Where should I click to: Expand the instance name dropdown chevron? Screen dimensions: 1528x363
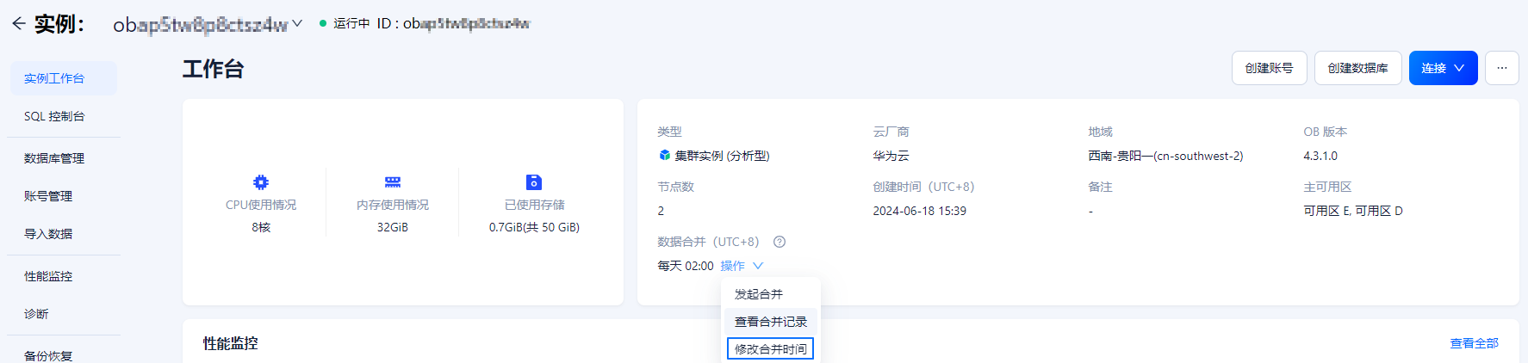tap(297, 23)
